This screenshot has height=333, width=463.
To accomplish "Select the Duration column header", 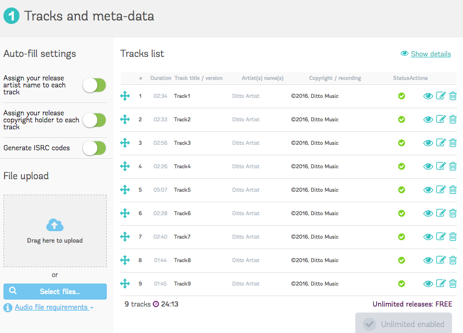I will point(161,78).
